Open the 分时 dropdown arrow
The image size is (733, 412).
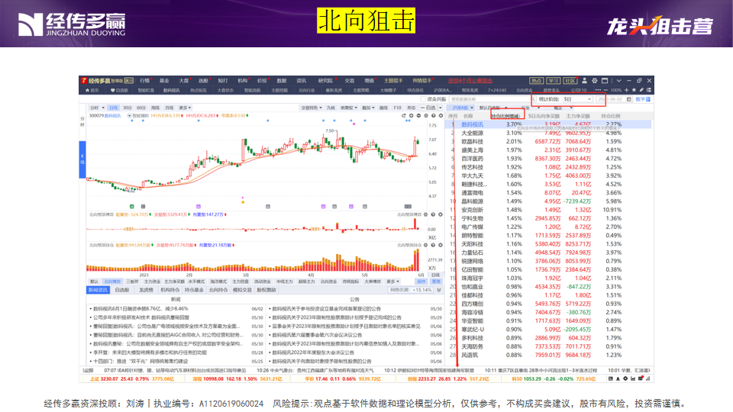click(103, 108)
